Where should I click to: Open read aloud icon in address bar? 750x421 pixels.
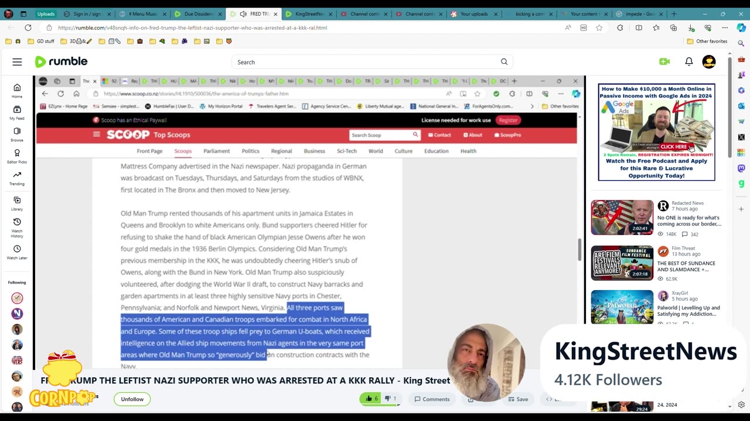tap(568, 27)
